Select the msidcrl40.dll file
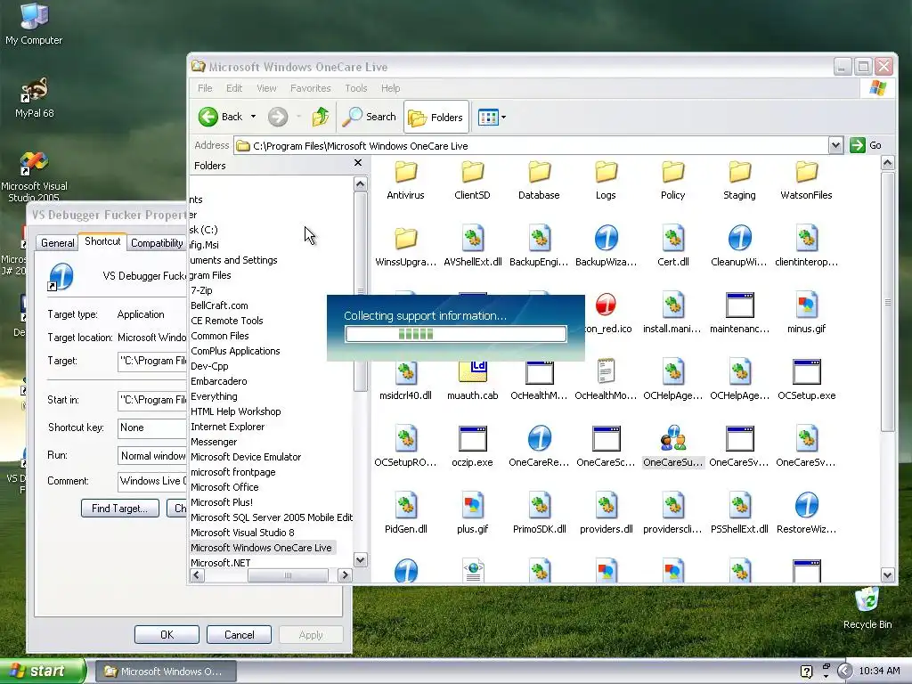 [x=405, y=380]
